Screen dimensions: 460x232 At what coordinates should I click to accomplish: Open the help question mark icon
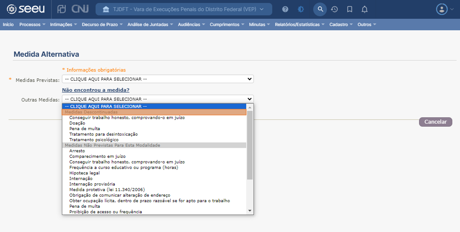pos(285,9)
